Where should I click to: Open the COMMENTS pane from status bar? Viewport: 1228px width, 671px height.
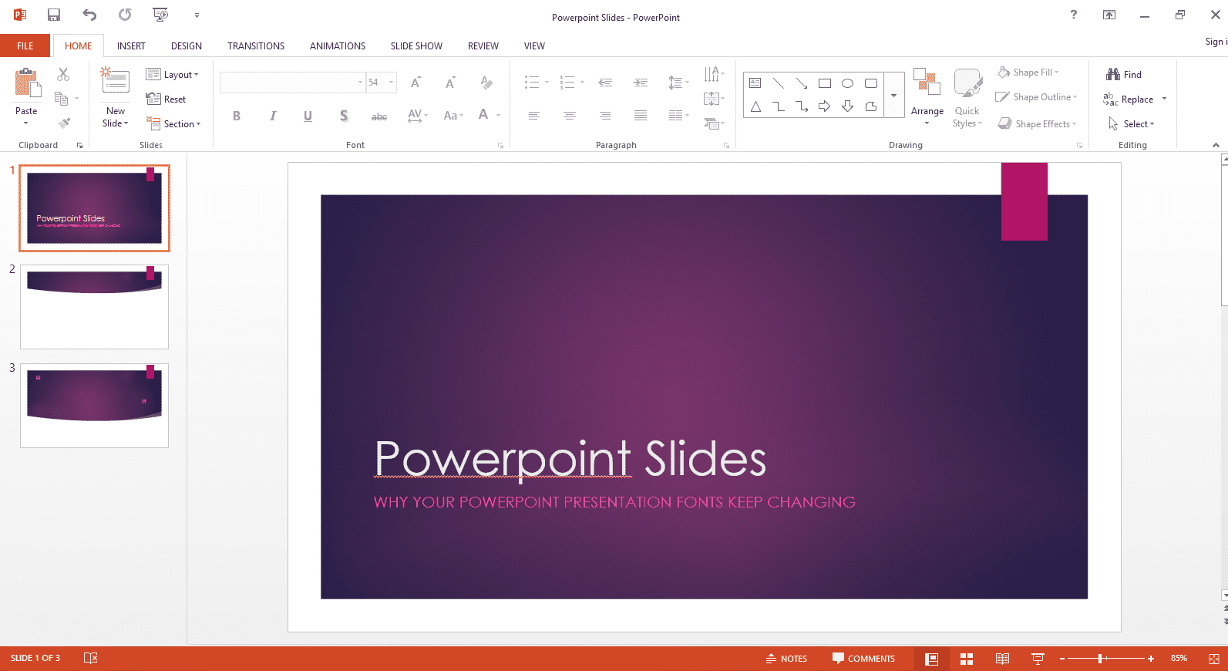[863, 659]
